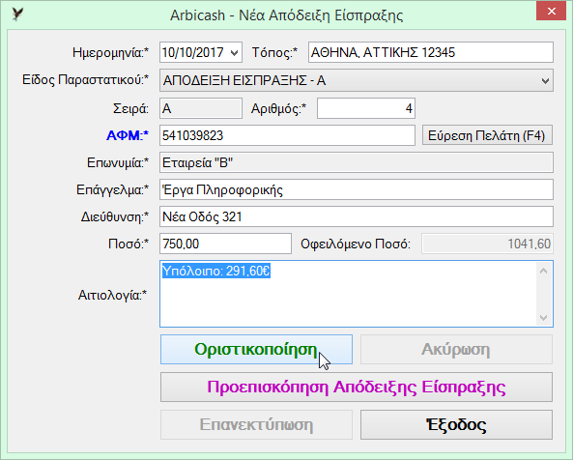The image size is (573, 460).
Task: Click inside the Αιτιολογία text area
Action: click(348, 294)
